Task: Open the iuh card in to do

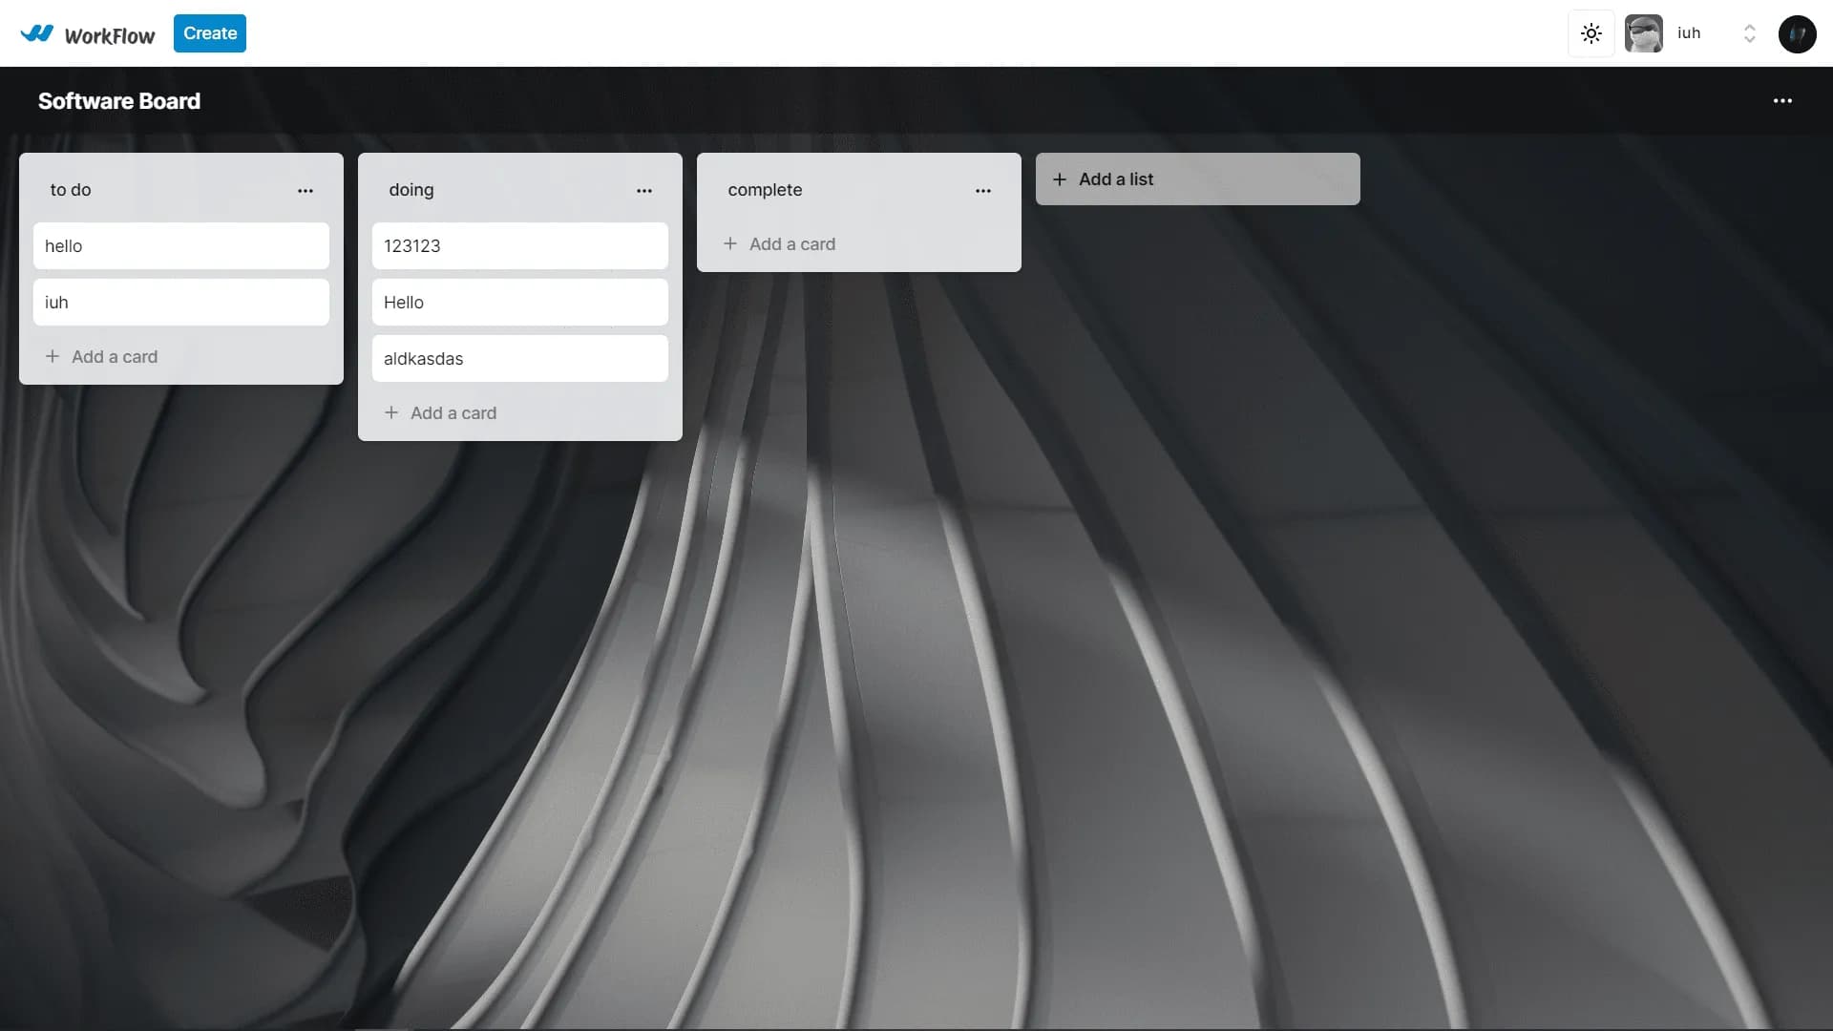Action: point(180,303)
